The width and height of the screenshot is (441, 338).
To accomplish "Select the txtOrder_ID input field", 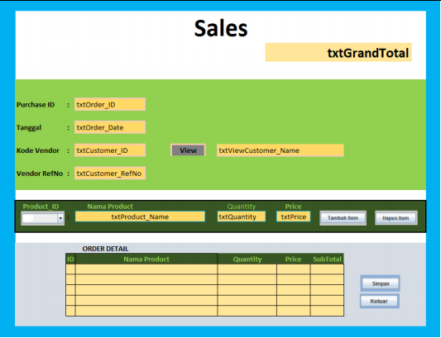I will point(110,104).
